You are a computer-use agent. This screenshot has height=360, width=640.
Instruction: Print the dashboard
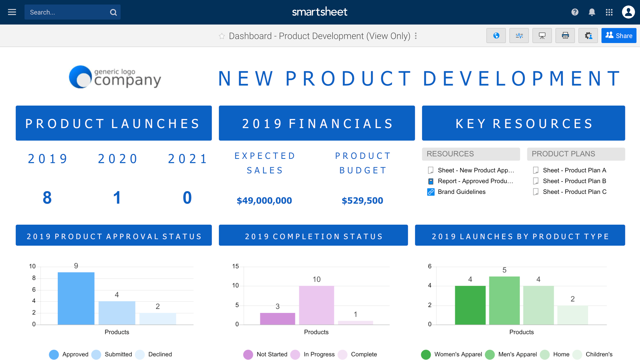click(x=565, y=36)
